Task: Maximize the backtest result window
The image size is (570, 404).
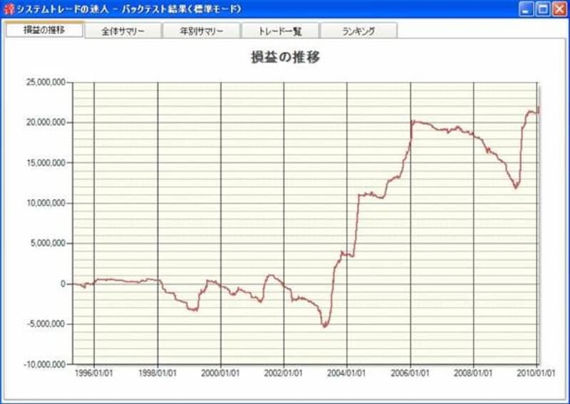Action: (543, 9)
